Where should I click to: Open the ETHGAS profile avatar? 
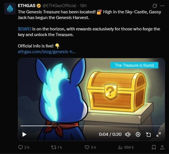click(x=10, y=9)
